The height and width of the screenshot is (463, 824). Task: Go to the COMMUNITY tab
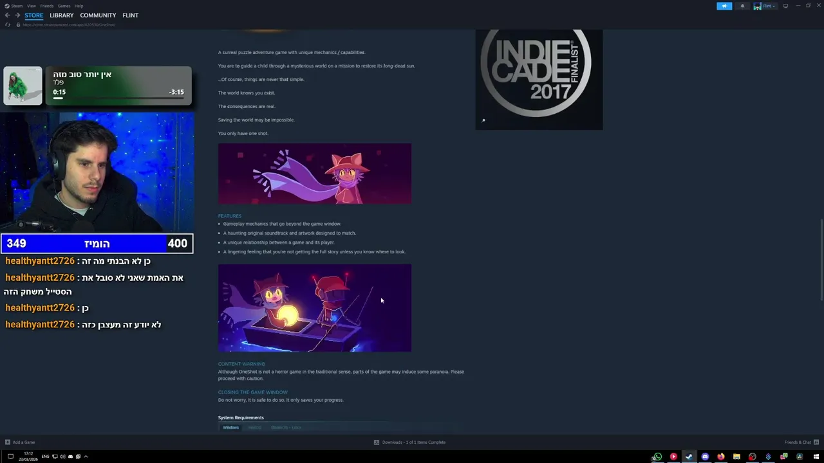pyautogui.click(x=98, y=15)
